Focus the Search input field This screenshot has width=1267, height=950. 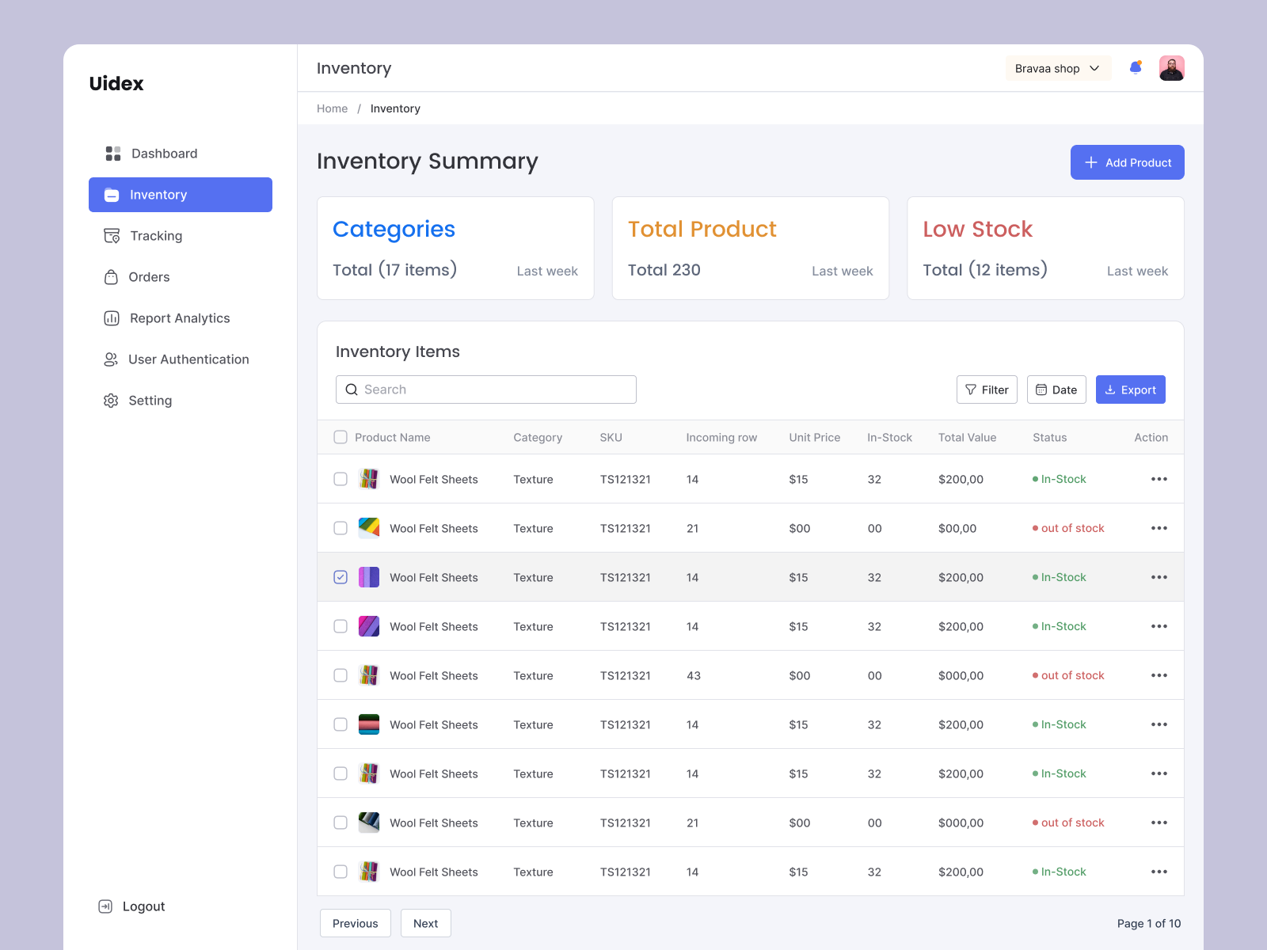[x=486, y=389]
